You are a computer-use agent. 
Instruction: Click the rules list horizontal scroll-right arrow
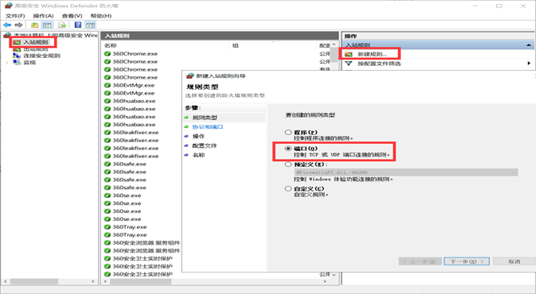pyautogui.click(x=325, y=282)
